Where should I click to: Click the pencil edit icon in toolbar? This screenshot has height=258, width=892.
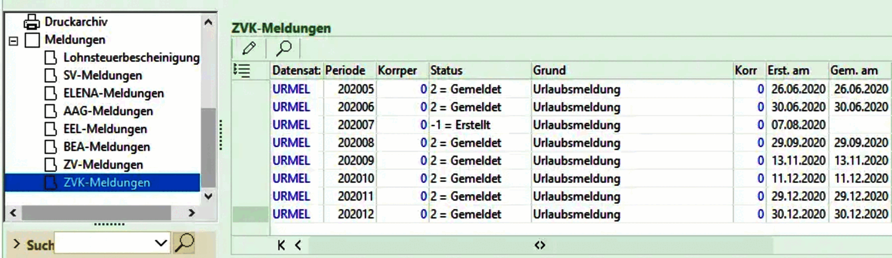coord(249,48)
